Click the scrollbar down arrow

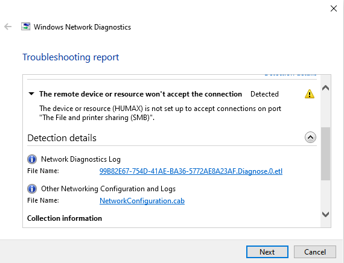click(325, 214)
